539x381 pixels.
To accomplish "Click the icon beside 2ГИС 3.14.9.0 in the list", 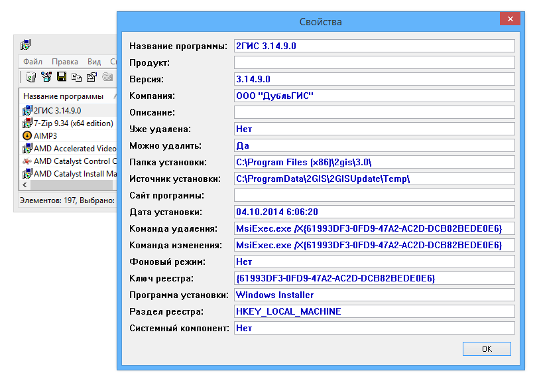I will pos(27,110).
